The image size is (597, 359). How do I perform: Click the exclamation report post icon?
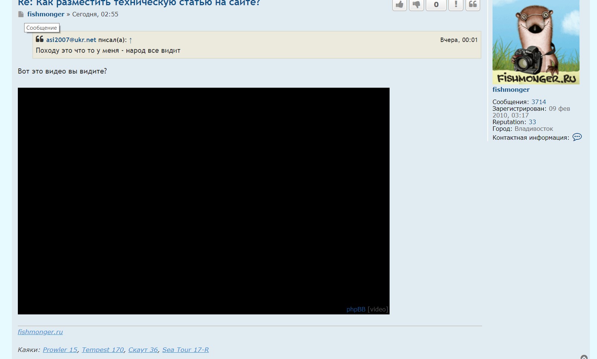pyautogui.click(x=456, y=5)
